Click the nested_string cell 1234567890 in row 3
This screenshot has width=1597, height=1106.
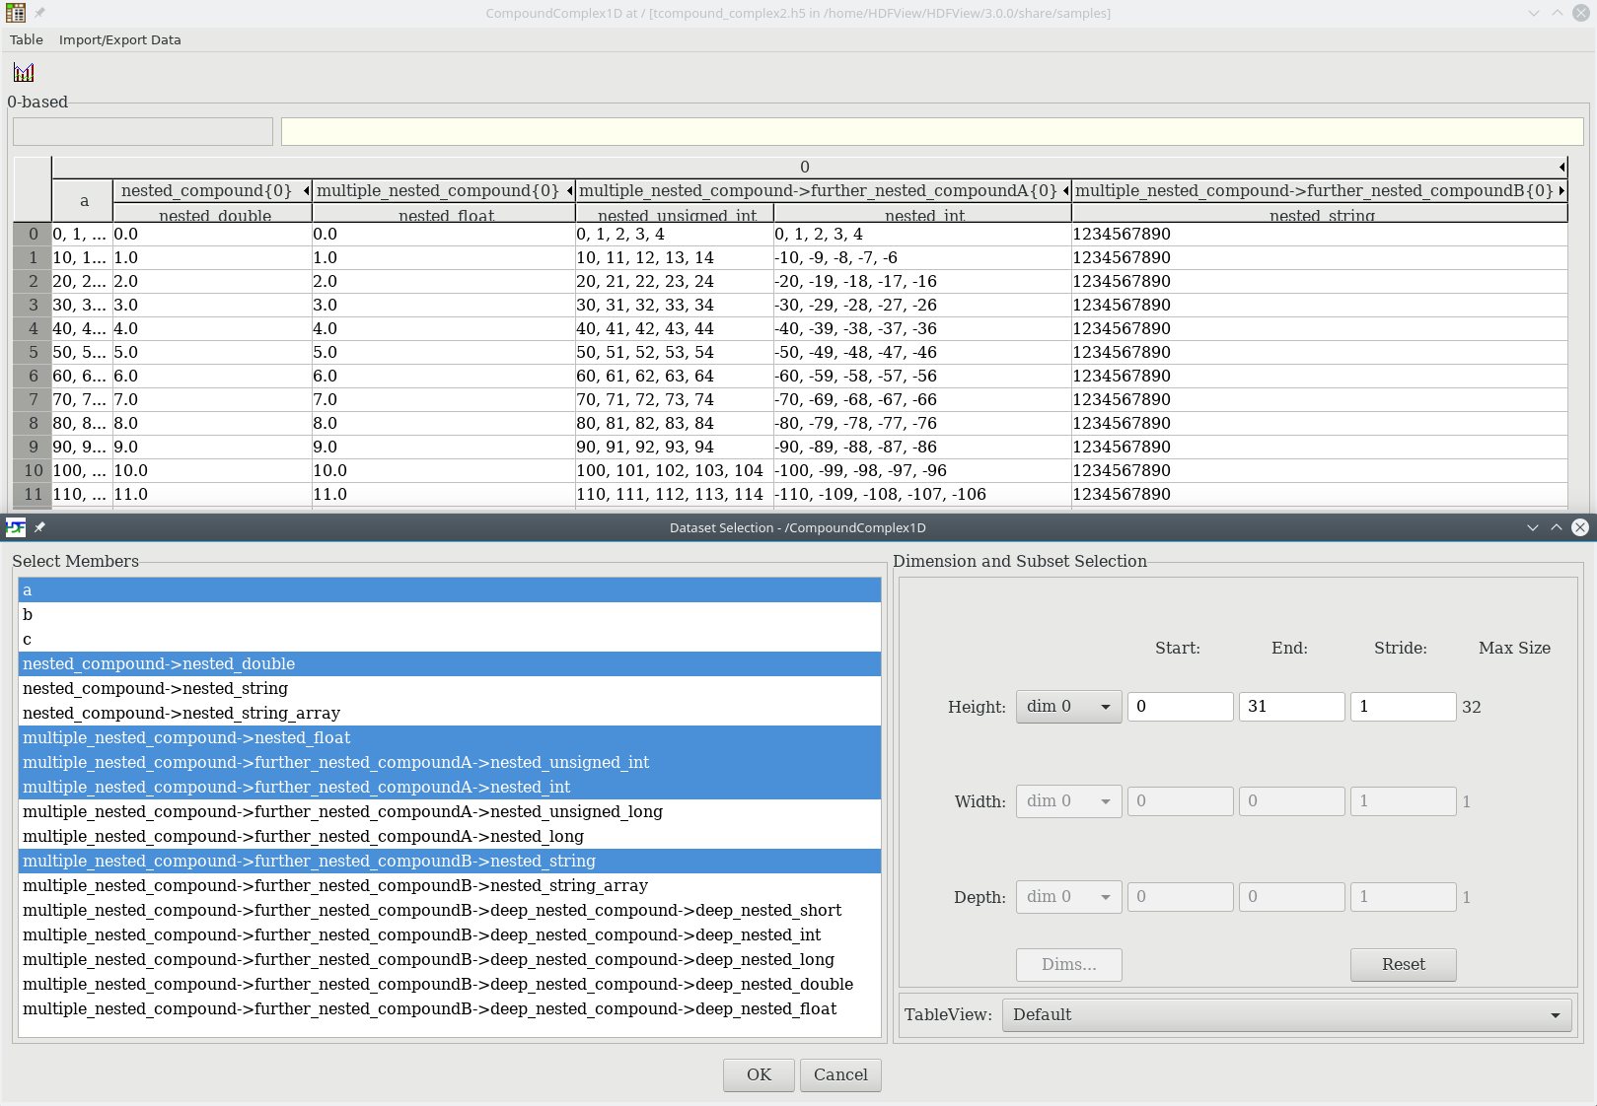coord(1320,306)
